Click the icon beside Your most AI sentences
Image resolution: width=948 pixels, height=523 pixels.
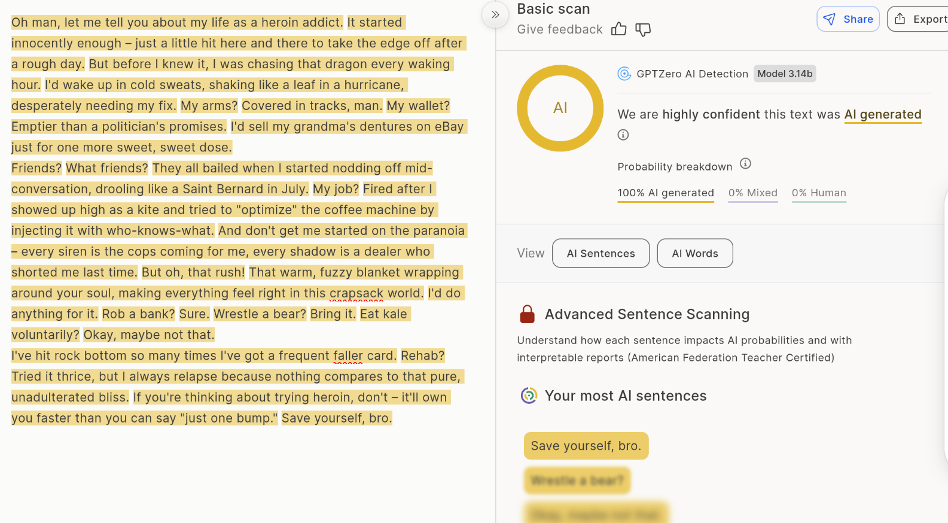(x=529, y=396)
